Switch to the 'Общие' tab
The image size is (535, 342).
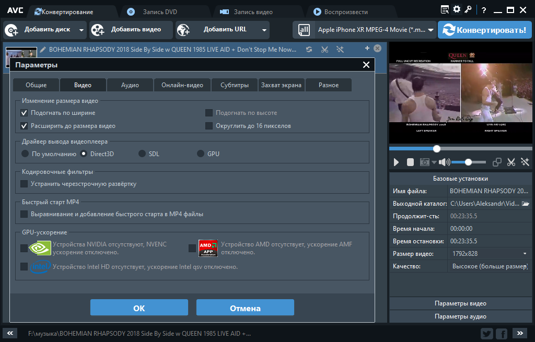(36, 85)
